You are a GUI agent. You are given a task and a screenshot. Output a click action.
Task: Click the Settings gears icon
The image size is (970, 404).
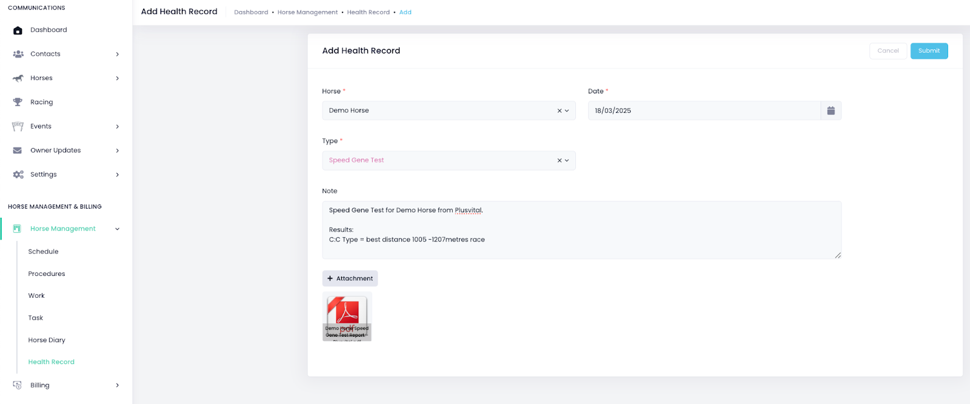pos(18,175)
